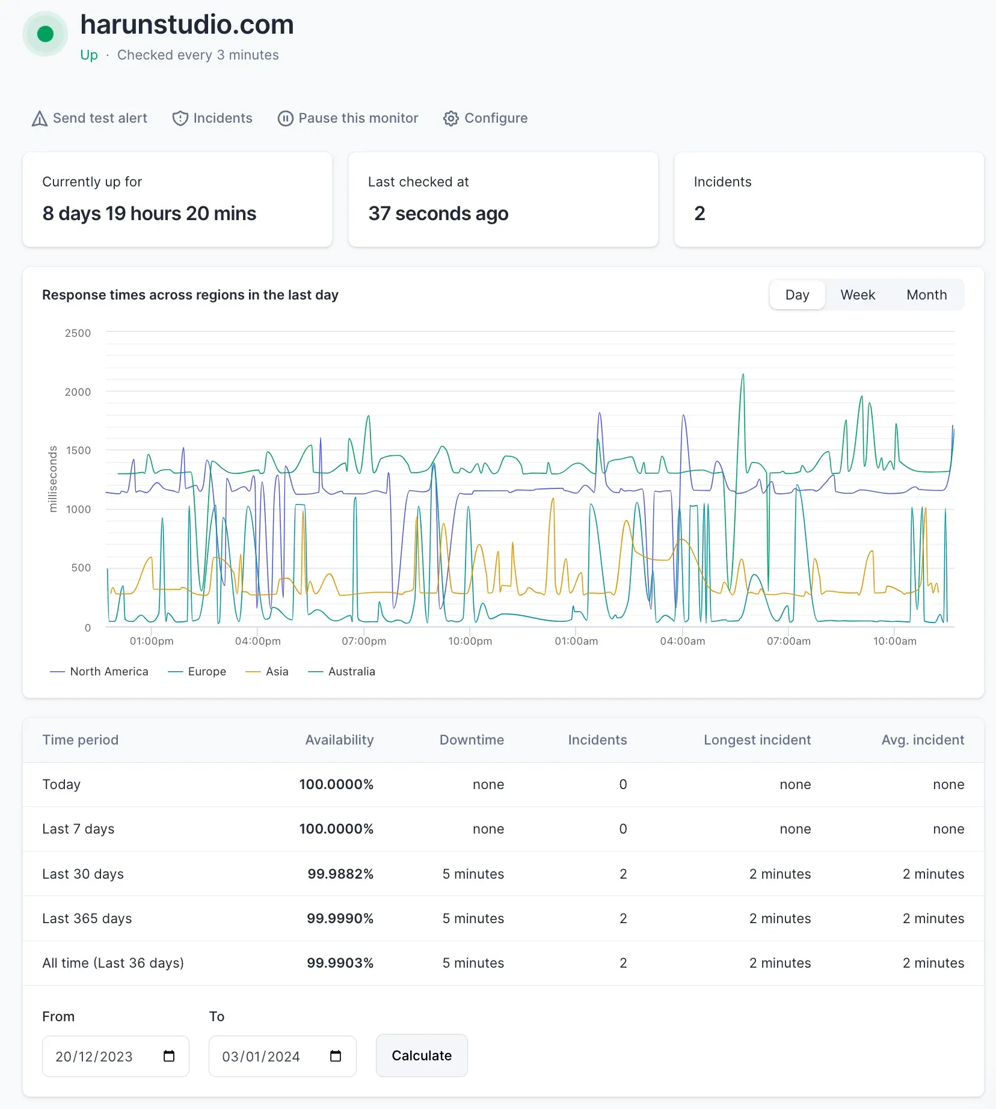Hide the Australia series via legend
This screenshot has width=996, height=1109.
342,671
